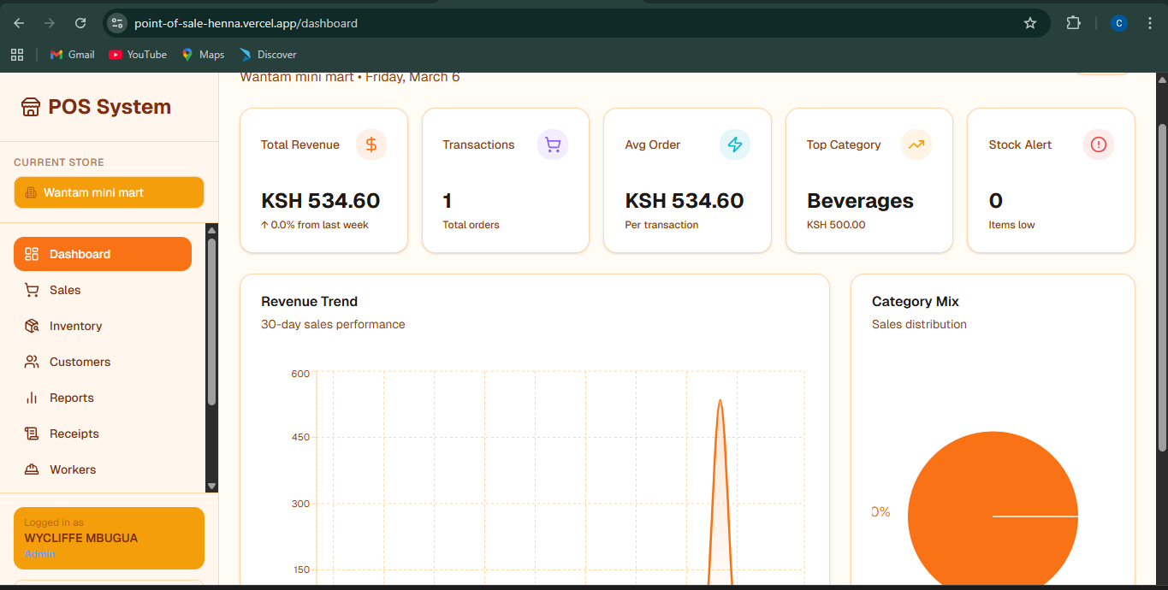Click the Stock Alert warning icon
The height and width of the screenshot is (590, 1168).
tap(1099, 145)
